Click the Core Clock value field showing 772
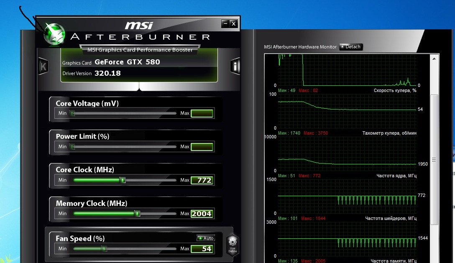 [202, 180]
